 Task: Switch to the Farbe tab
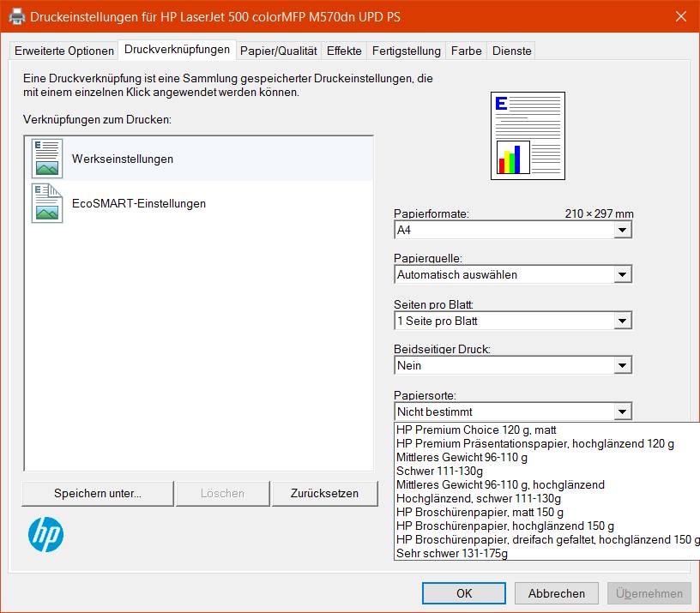[x=466, y=51]
